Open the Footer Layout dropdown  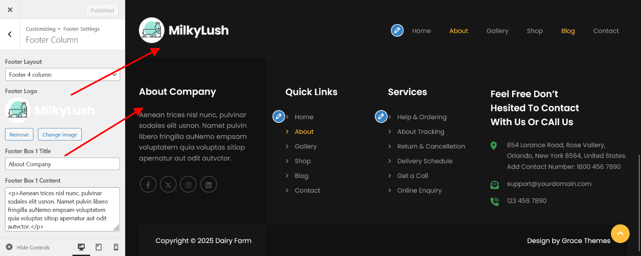pos(63,75)
